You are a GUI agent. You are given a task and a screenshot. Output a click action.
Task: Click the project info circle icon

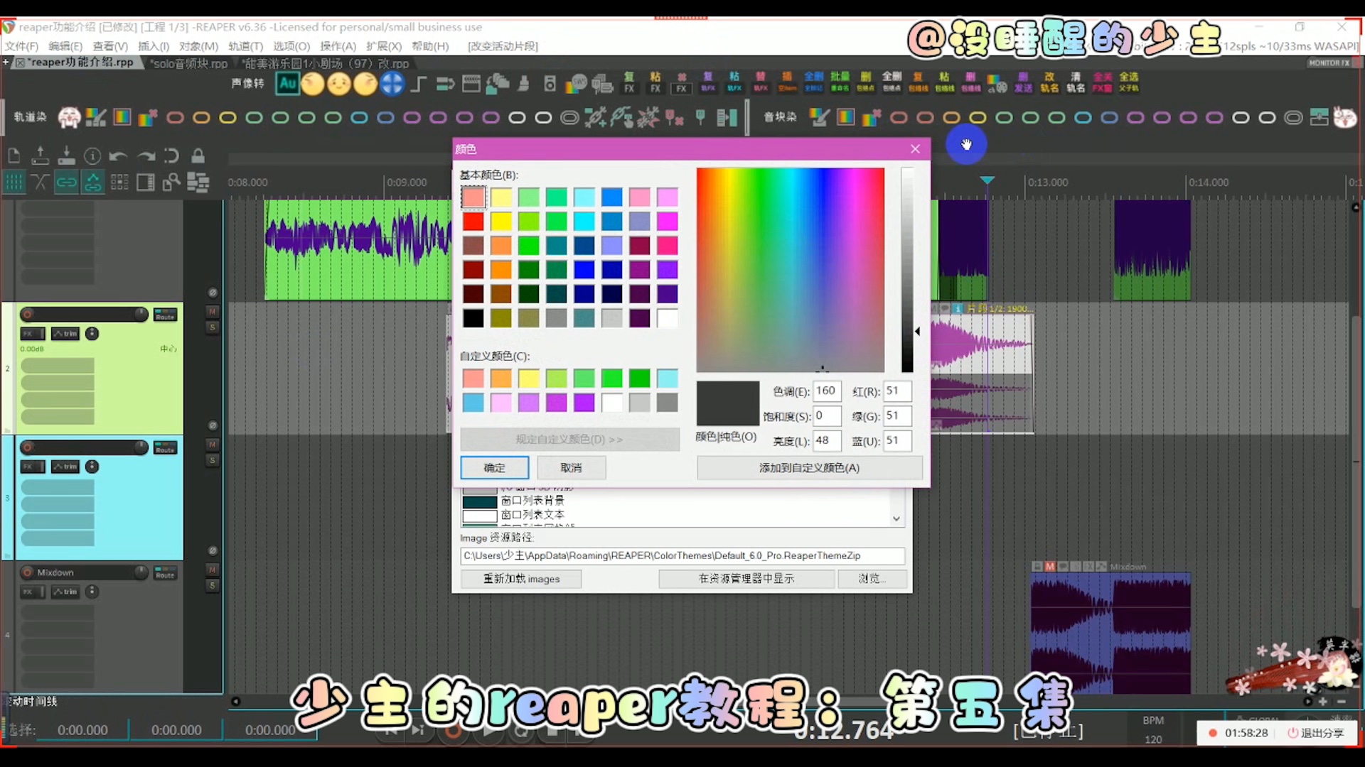(x=92, y=156)
